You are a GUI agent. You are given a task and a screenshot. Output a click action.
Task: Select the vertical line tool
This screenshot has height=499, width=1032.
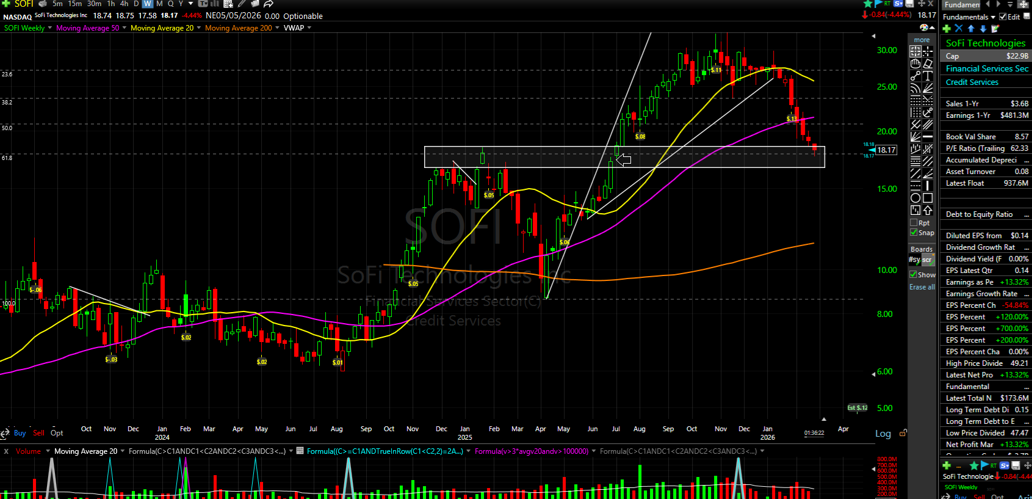point(928,186)
